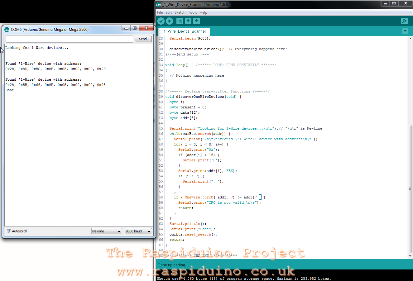
Task: Click the Upload sketch arrow icon
Action: point(169,21)
